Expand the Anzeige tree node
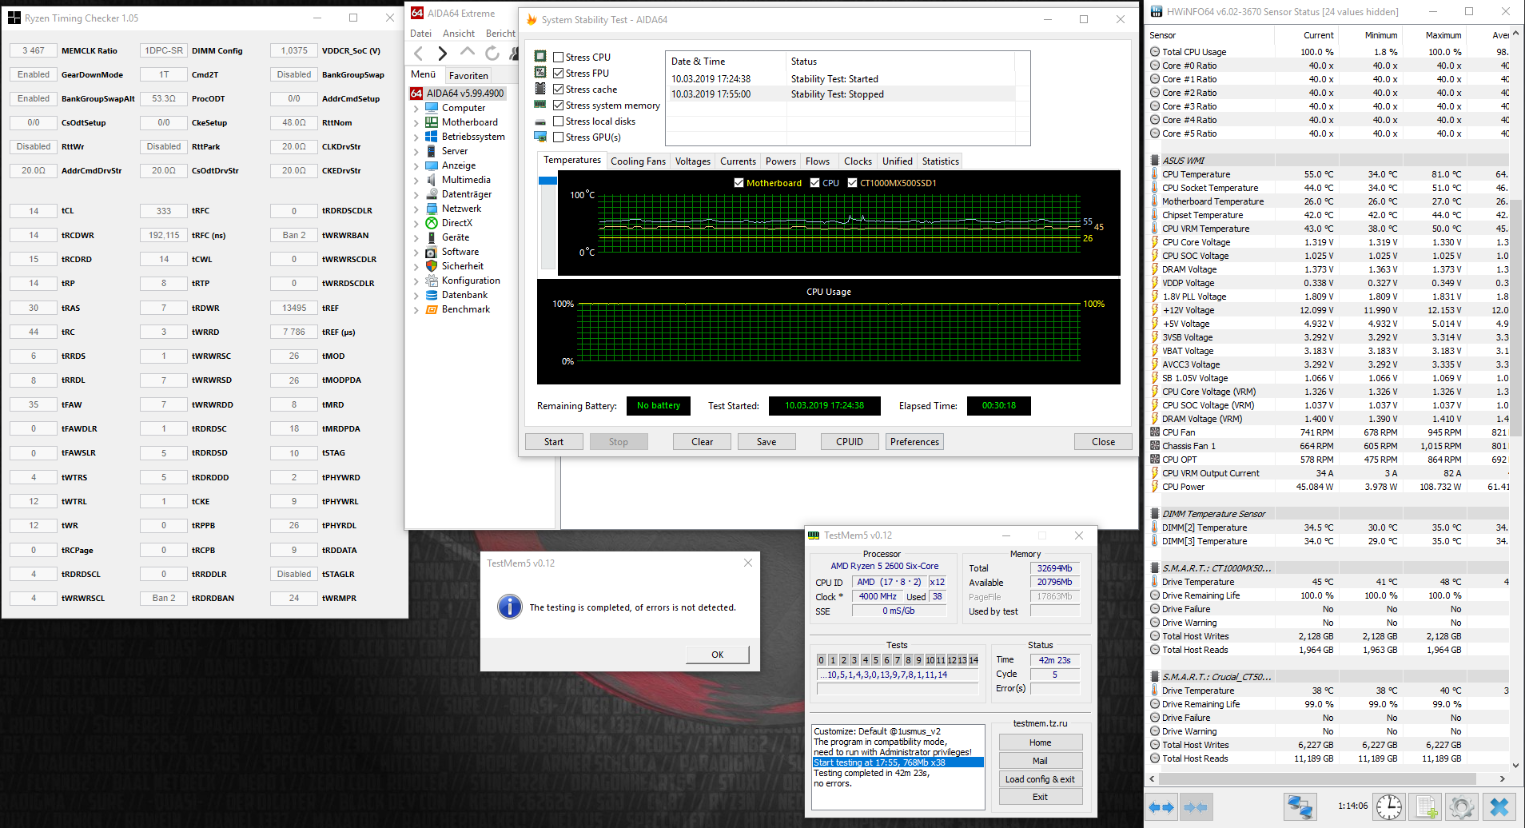The height and width of the screenshot is (828, 1525). (416, 166)
